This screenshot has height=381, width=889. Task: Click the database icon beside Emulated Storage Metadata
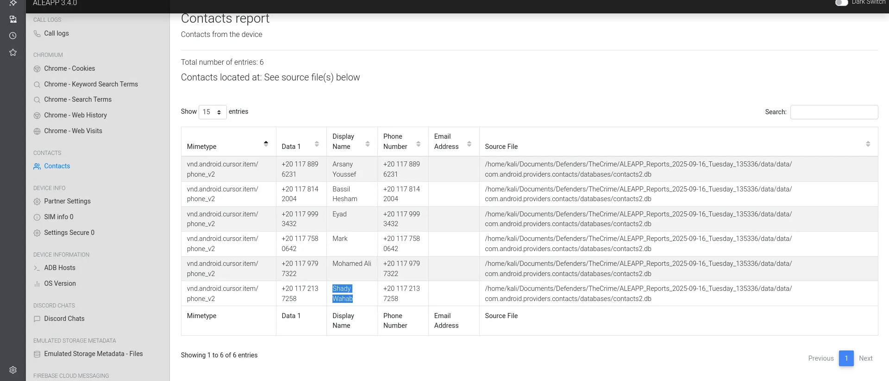point(37,354)
